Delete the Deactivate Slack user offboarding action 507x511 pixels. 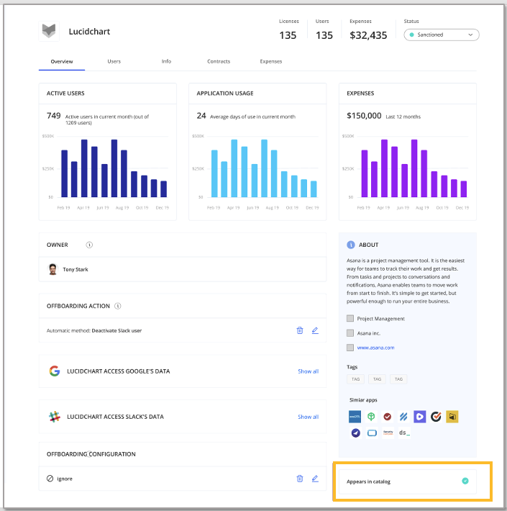[x=300, y=330]
